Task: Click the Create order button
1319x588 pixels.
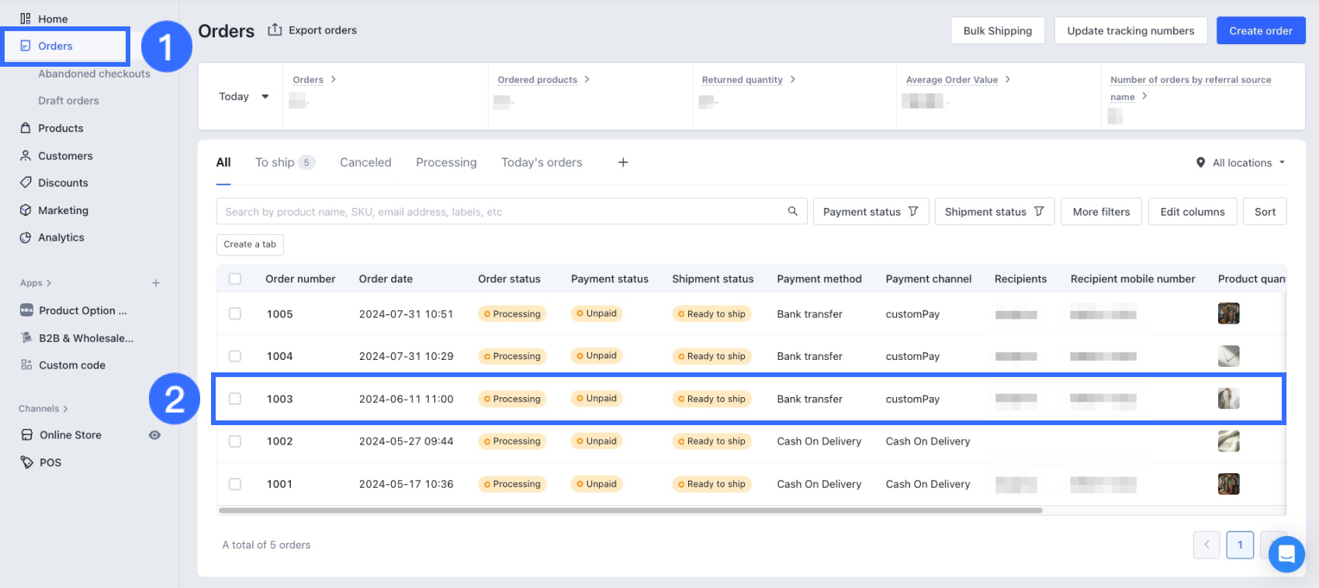Action: click(x=1260, y=31)
